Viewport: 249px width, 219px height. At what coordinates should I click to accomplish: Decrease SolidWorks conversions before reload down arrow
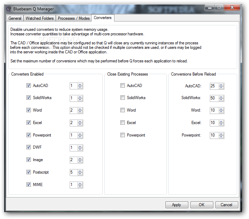[x=221, y=100]
